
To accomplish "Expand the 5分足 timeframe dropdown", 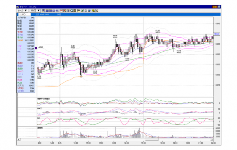I will click(35, 11).
